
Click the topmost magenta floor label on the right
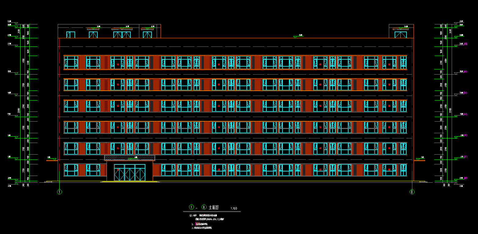[465, 44]
